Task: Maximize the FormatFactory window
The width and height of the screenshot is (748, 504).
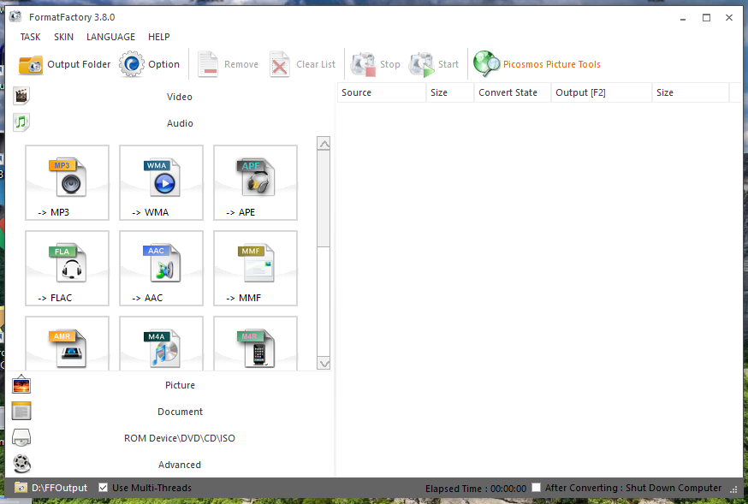Action: [707, 18]
